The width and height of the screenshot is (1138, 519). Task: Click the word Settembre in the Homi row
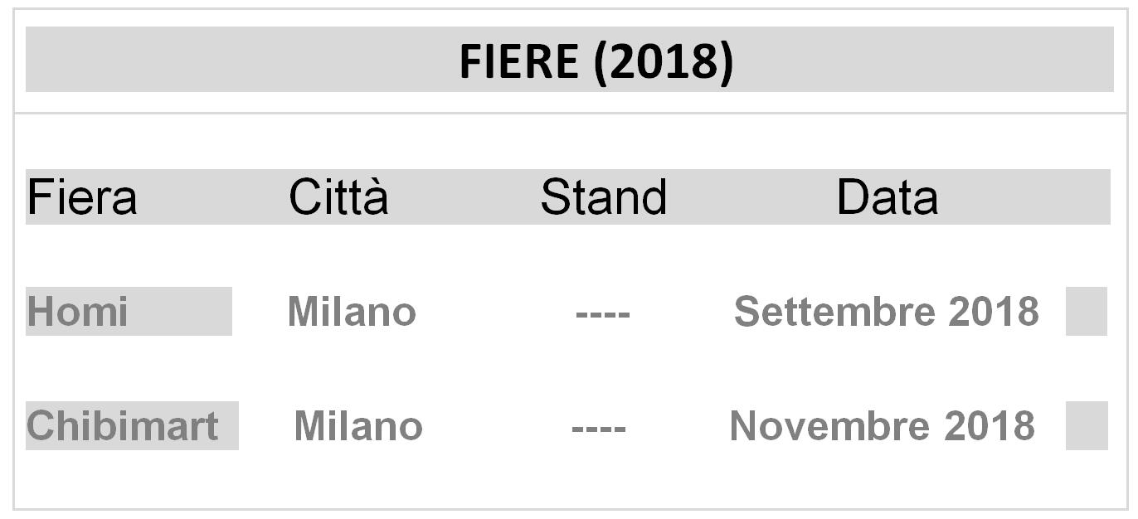click(x=834, y=312)
